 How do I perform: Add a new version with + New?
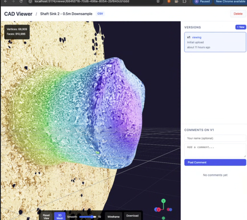(241, 27)
